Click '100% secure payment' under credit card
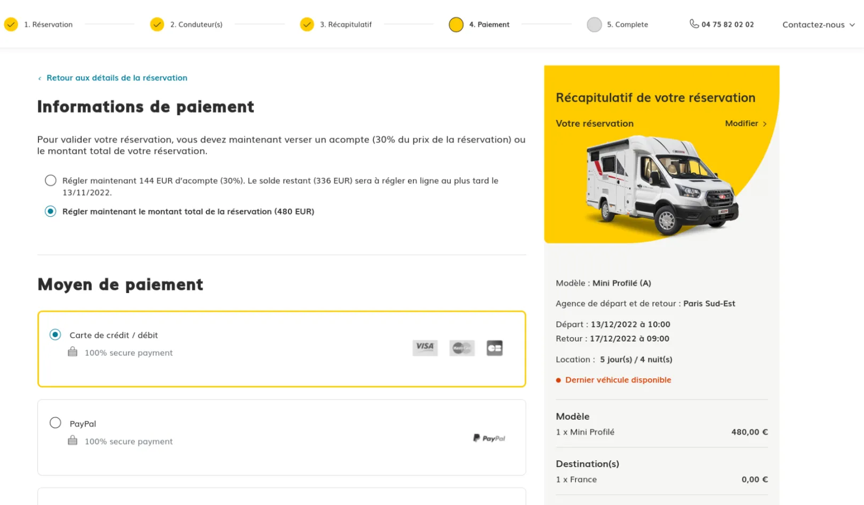The width and height of the screenshot is (864, 505). point(129,353)
